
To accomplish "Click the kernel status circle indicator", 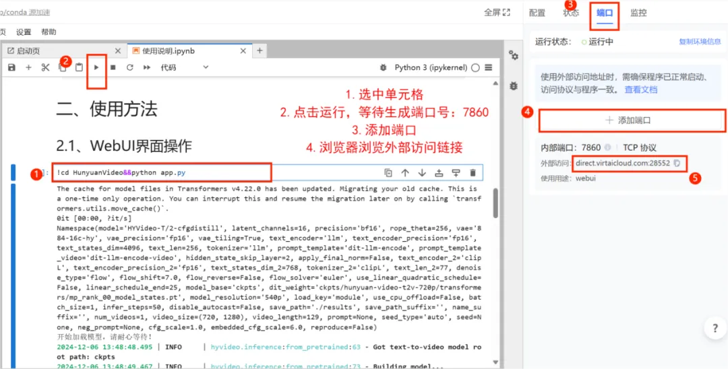I will [475, 68].
